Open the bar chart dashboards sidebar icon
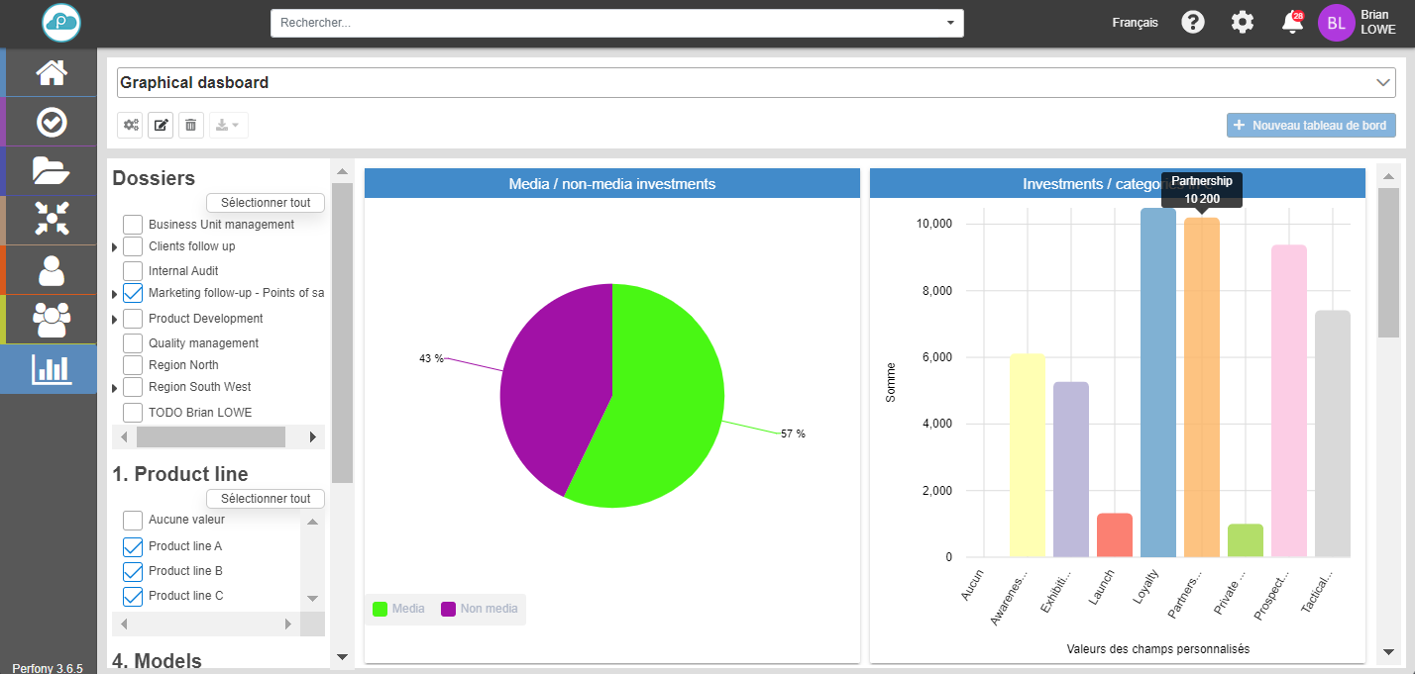1415x674 pixels. (52, 369)
